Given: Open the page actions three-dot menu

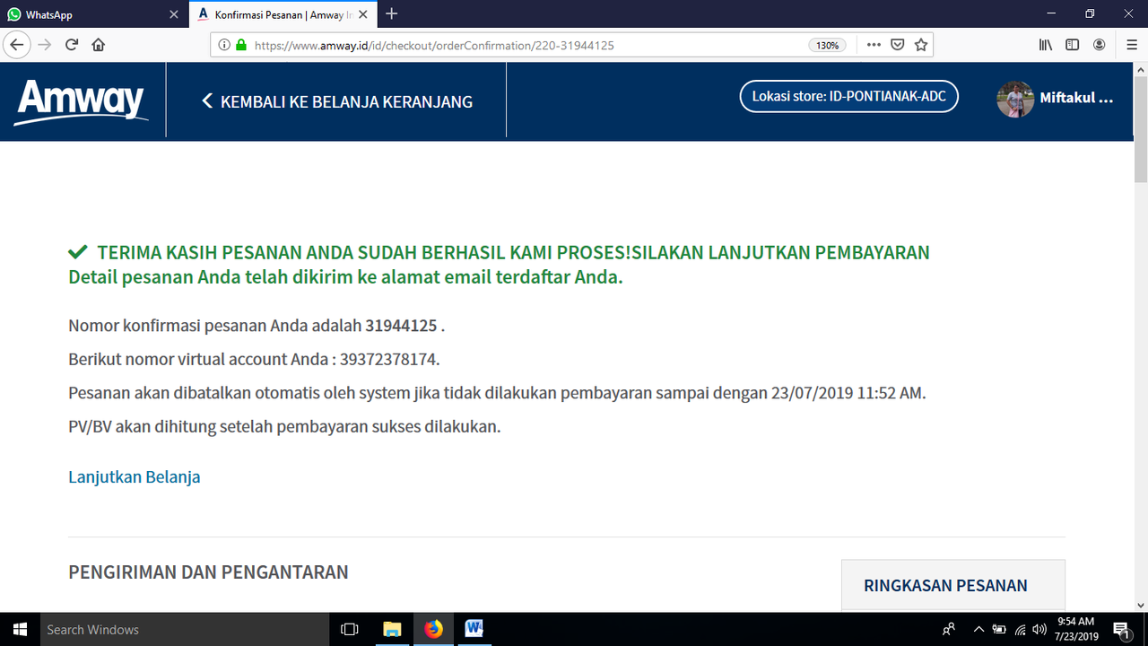Looking at the screenshot, I should [x=874, y=45].
